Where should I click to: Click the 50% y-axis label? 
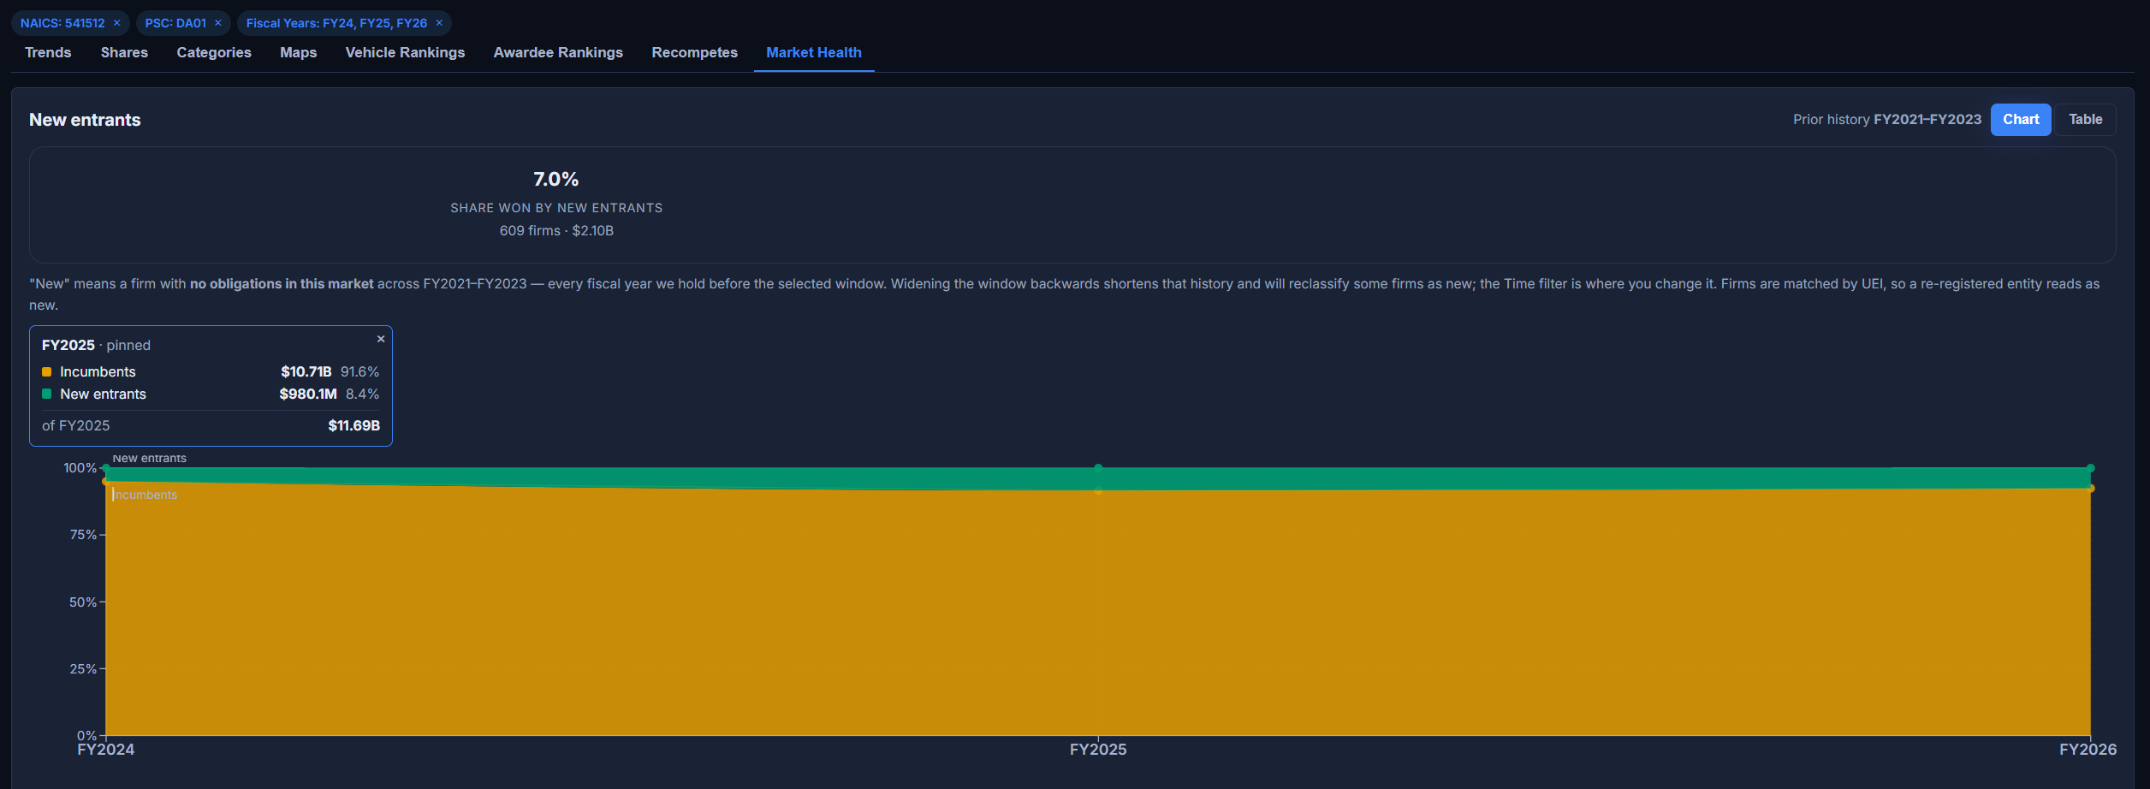(83, 602)
